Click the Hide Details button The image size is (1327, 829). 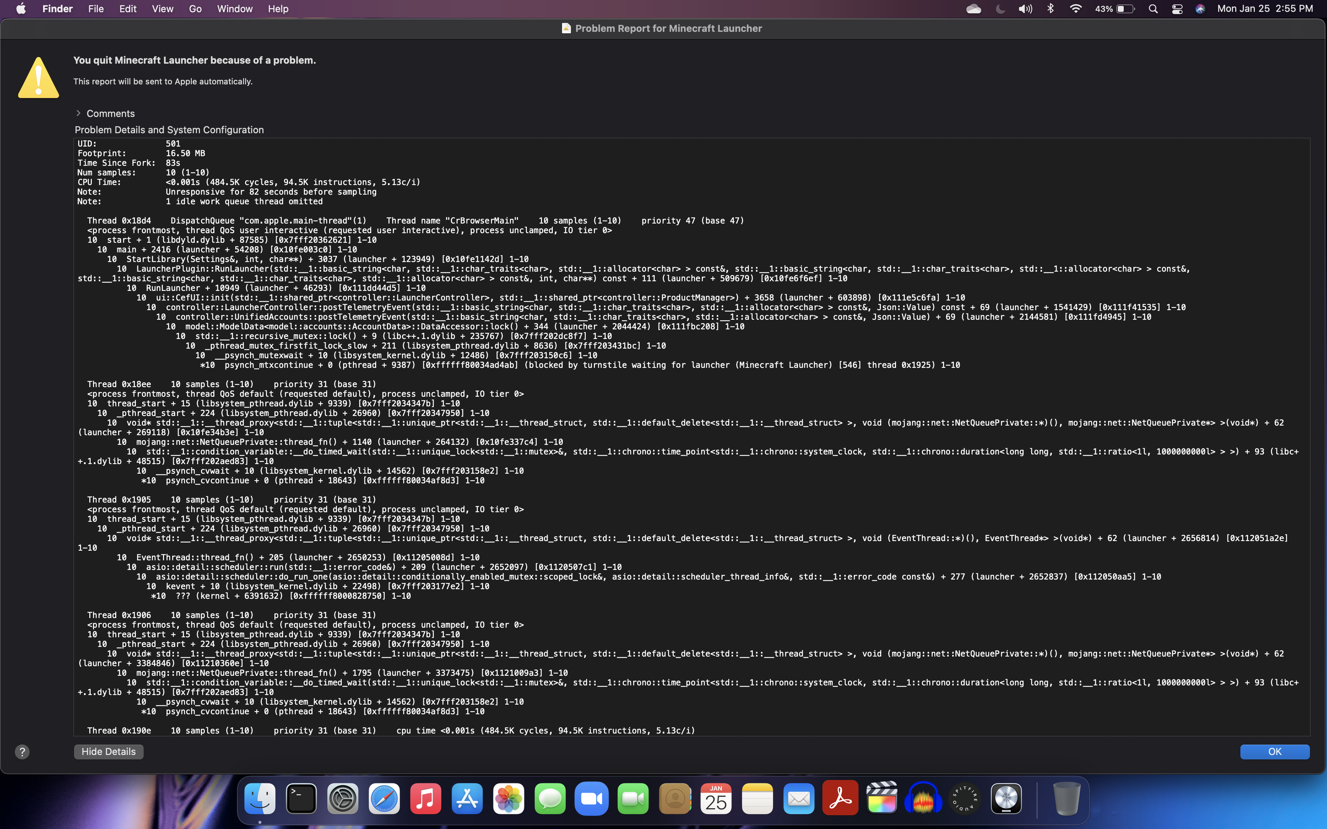108,752
